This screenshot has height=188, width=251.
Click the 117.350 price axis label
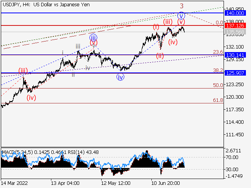(235, 110)
